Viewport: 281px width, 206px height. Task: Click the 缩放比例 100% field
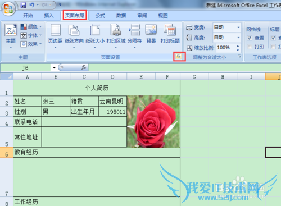(x=225, y=48)
